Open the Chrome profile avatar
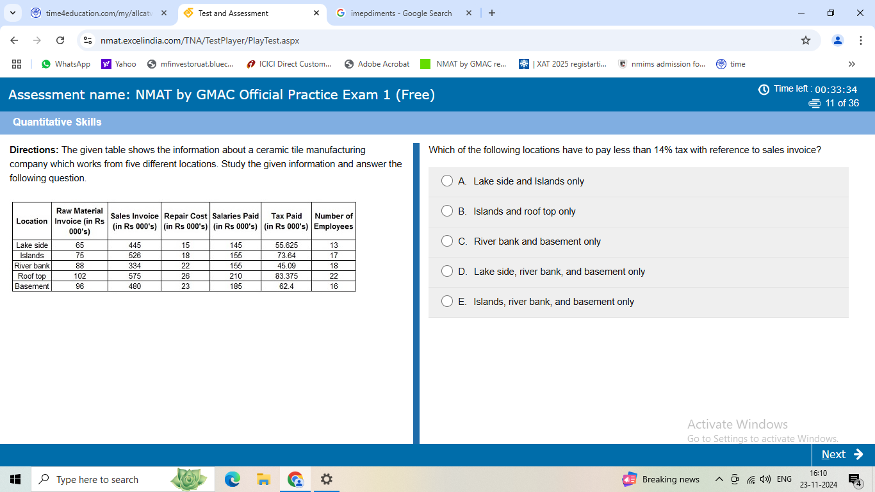Viewport: 875px width, 492px height. pos(838,40)
